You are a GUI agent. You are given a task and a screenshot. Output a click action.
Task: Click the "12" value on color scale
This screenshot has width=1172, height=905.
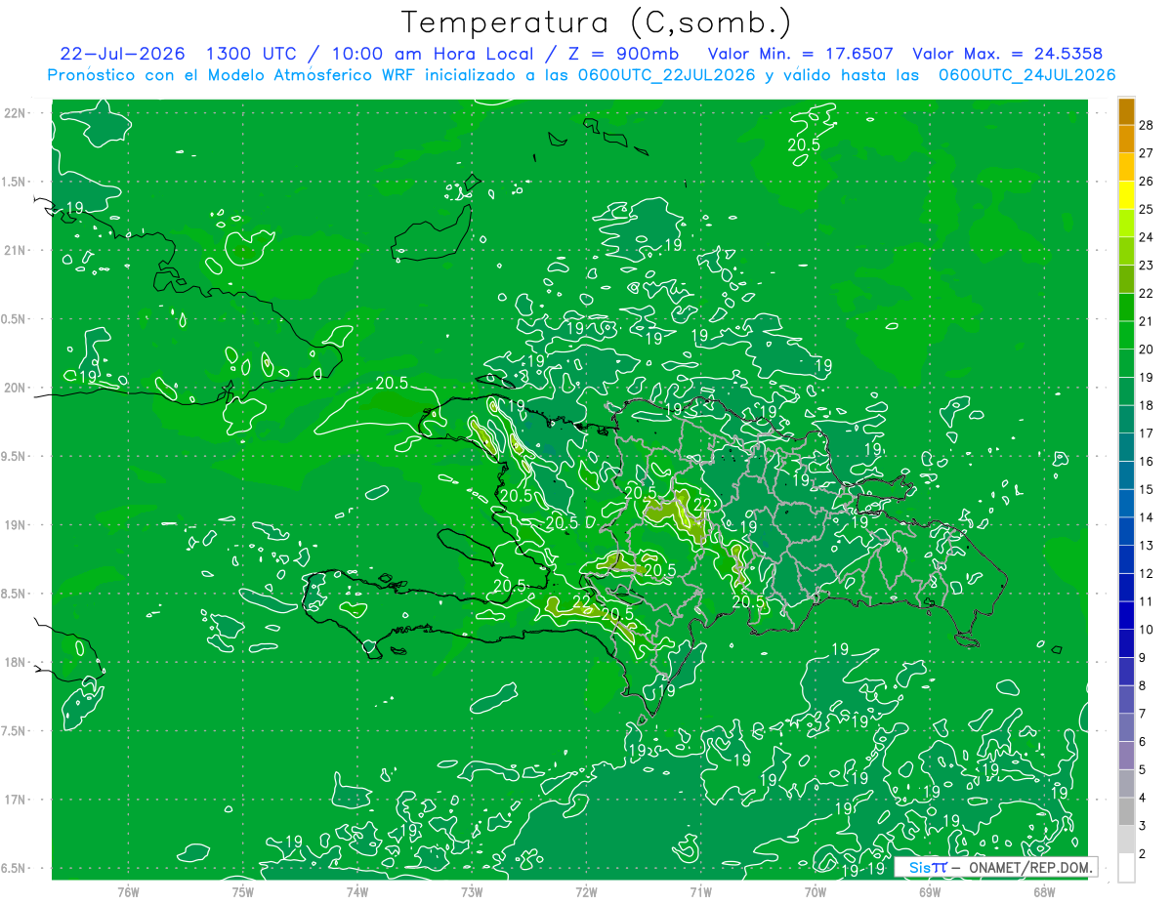coord(1147,573)
